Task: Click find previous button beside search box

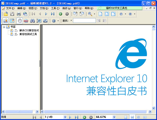Action: (99, 21)
